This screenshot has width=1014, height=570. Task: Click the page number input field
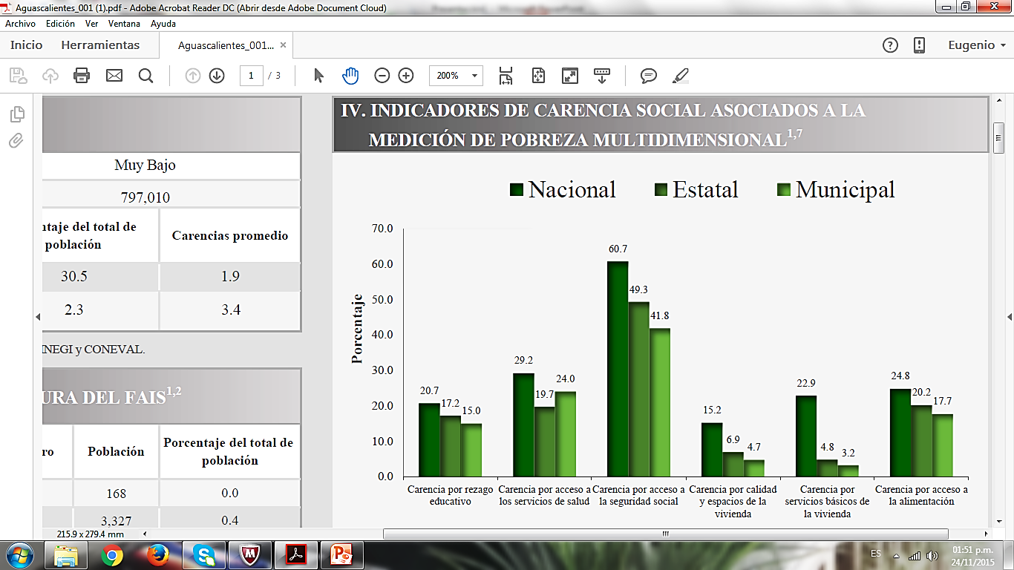(x=251, y=76)
